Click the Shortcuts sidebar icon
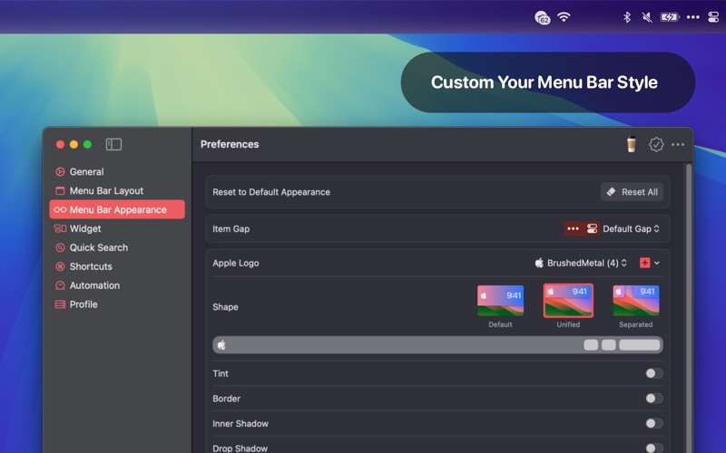726x453 pixels. point(60,266)
